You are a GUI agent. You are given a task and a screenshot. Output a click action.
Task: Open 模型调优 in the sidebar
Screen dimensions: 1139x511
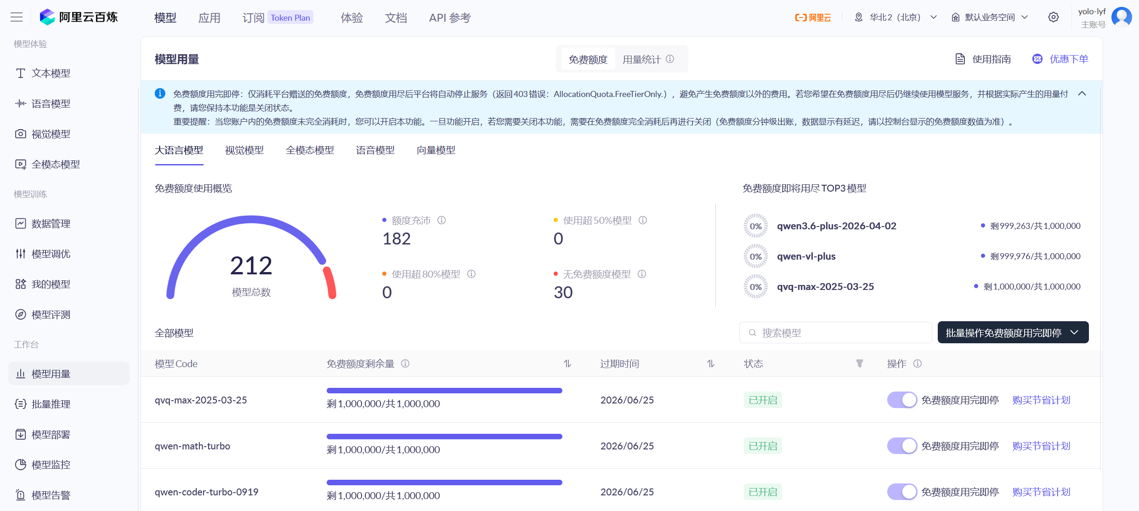69,254
